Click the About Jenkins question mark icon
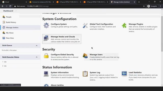This screenshot has height=91, width=163. pyautogui.click(x=46, y=85)
